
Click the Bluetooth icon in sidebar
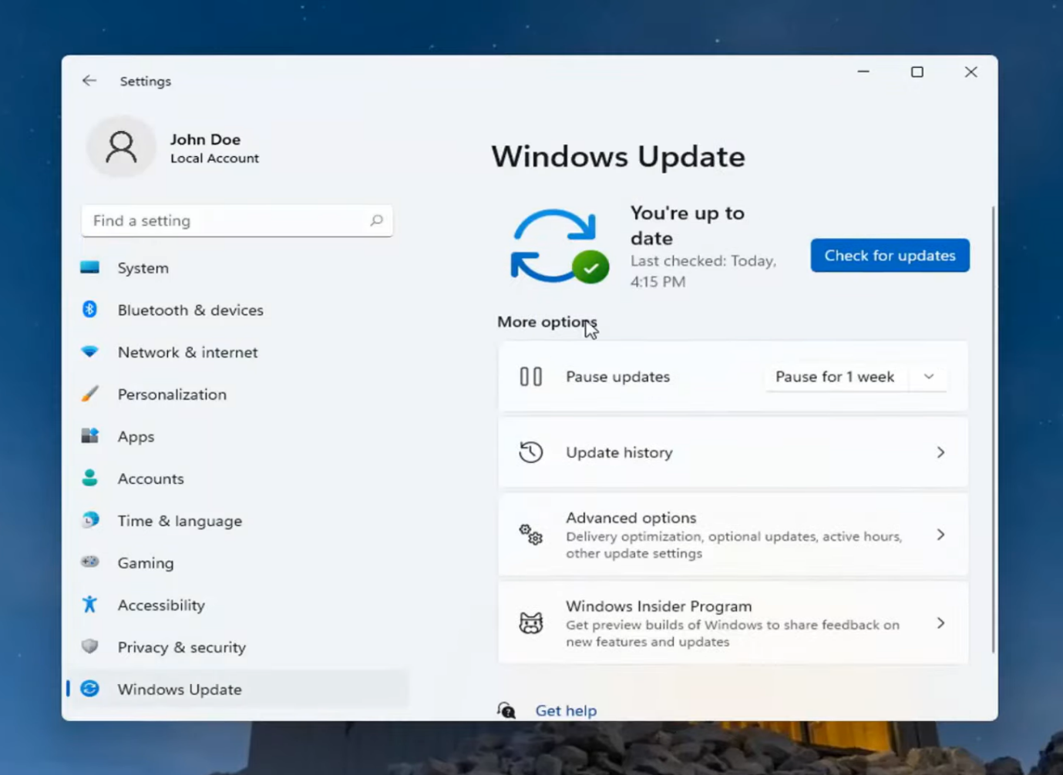click(89, 310)
